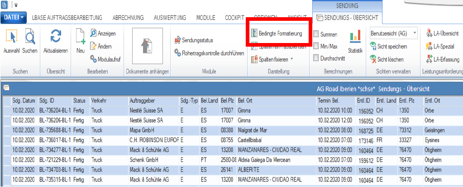
Task: Open the Statistik chart
Action: click(355, 41)
